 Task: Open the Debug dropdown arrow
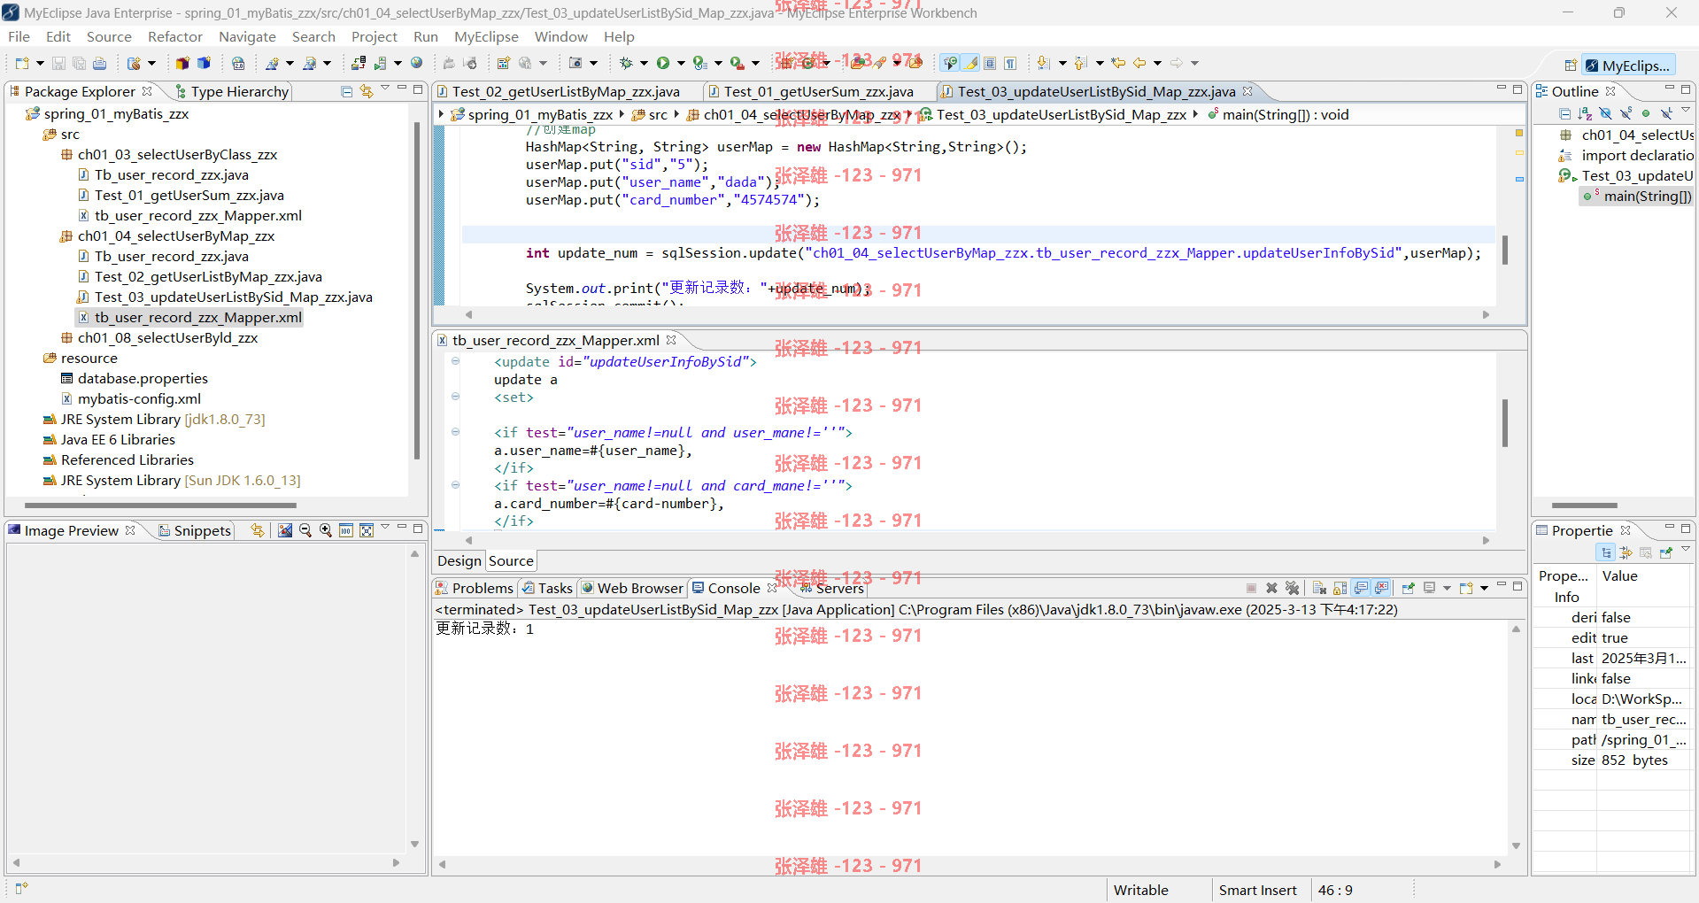click(644, 63)
